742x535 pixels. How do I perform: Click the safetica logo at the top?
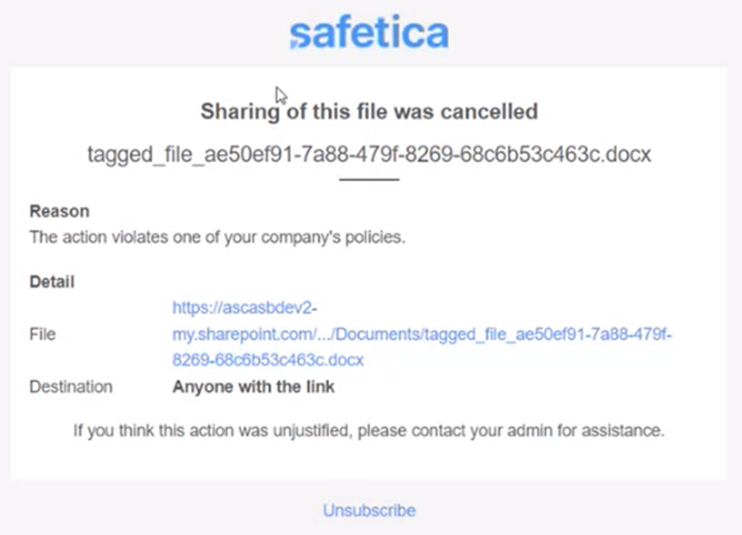click(x=369, y=34)
